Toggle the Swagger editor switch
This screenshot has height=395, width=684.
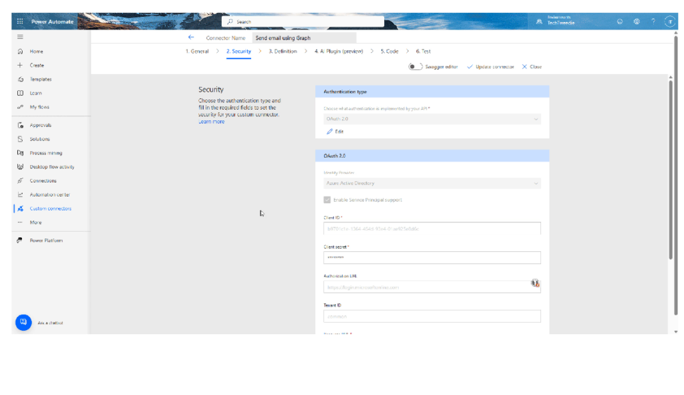point(415,67)
